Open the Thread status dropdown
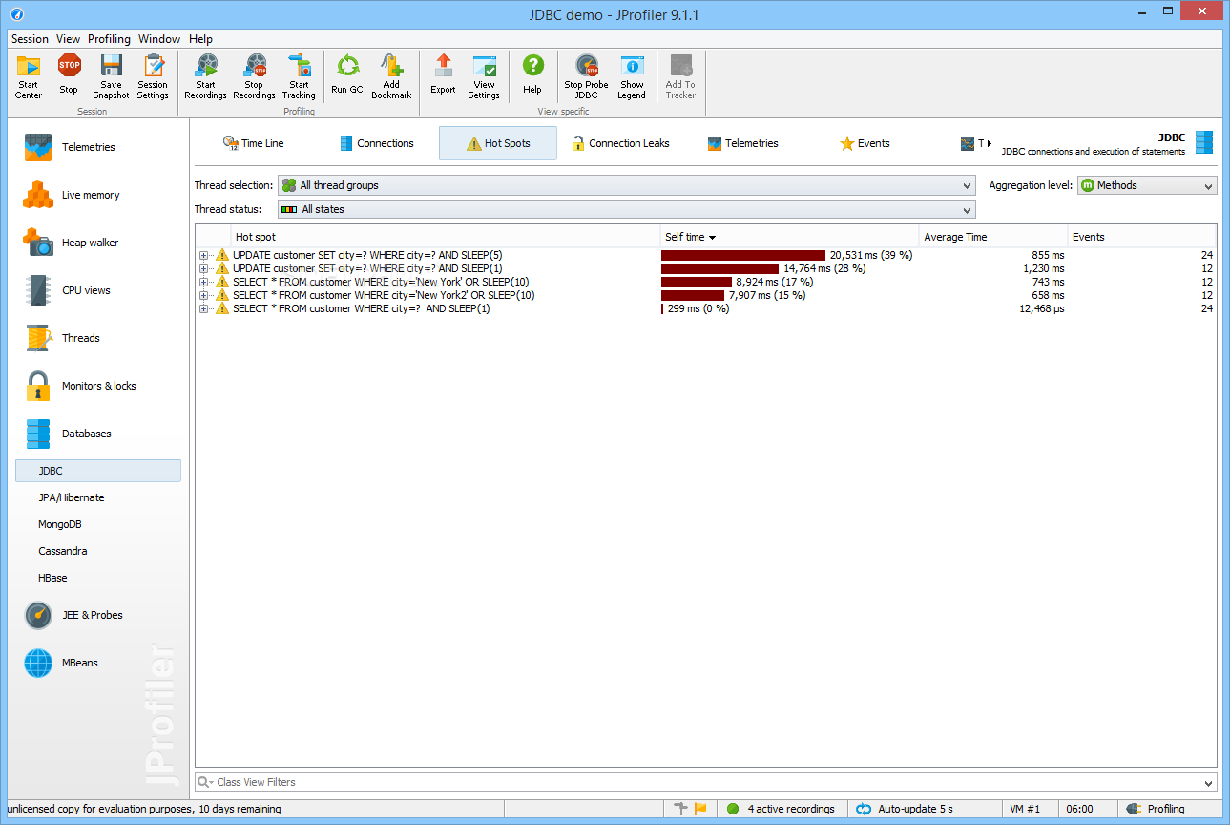This screenshot has width=1230, height=825. [x=626, y=209]
